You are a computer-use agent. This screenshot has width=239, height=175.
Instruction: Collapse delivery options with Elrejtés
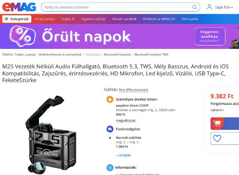(124, 155)
